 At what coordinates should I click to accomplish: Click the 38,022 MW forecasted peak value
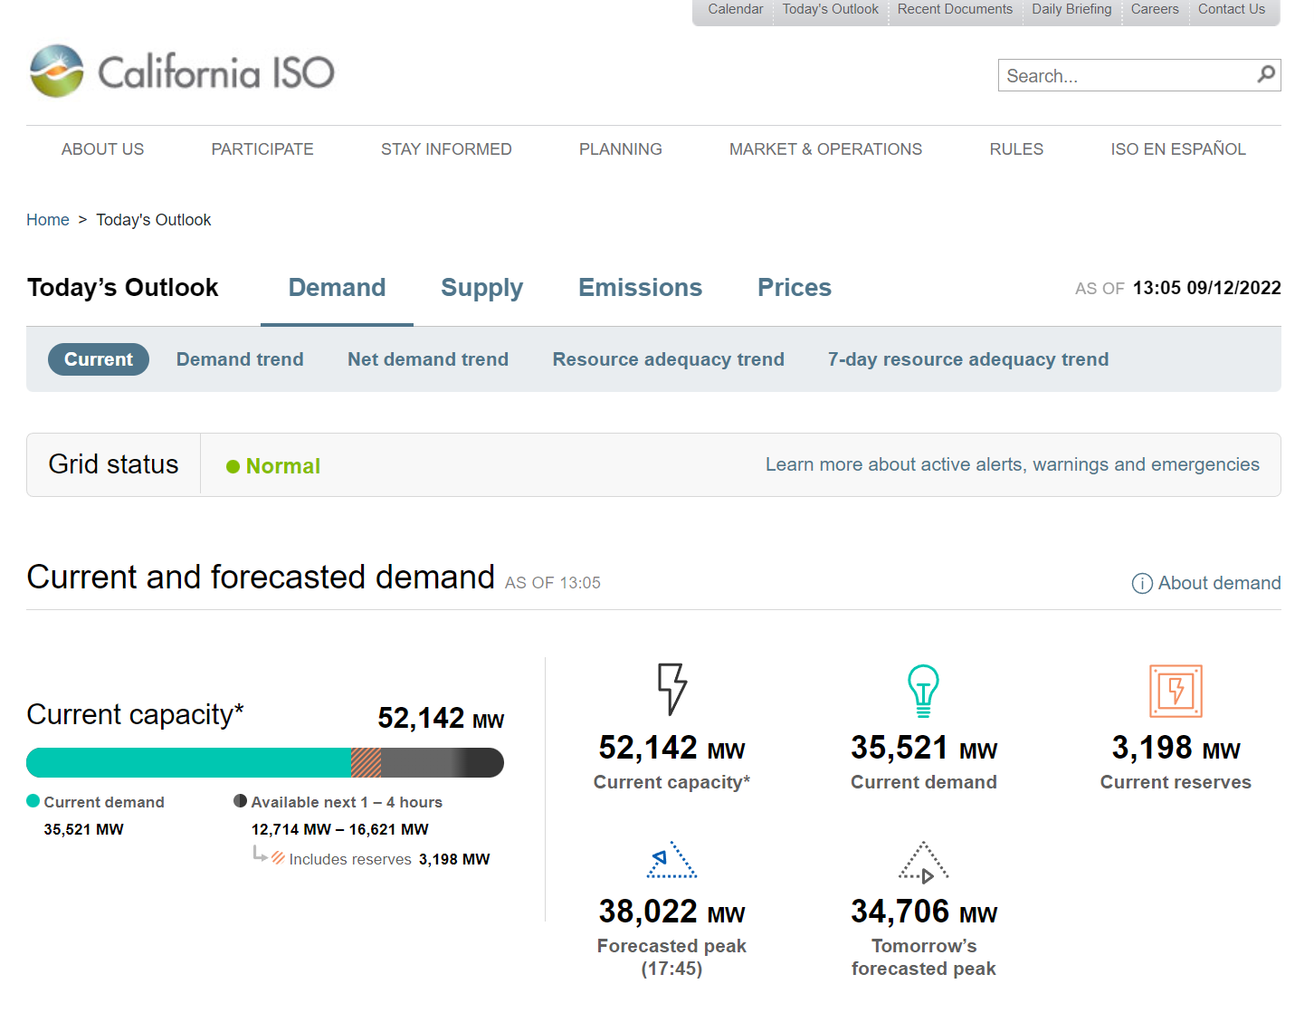pos(671,912)
